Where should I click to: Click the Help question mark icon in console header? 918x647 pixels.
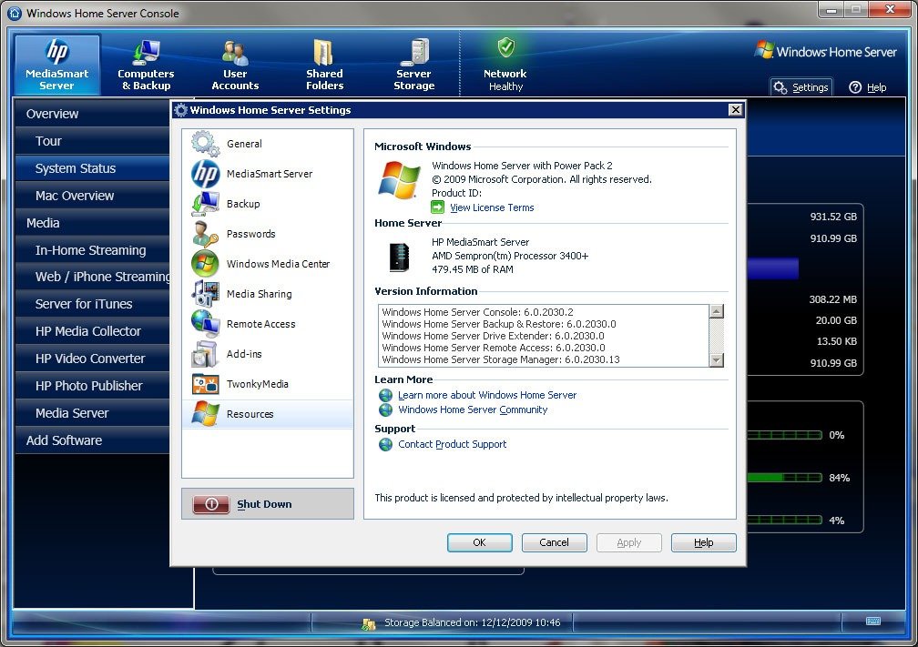(855, 87)
